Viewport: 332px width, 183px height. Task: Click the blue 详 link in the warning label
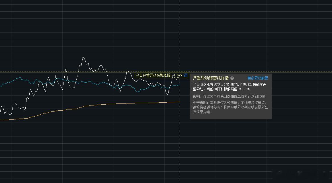tap(185, 75)
